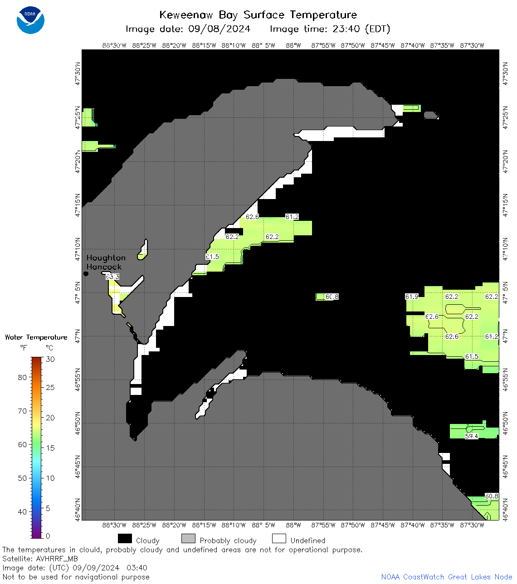Click the 20 tick on the Celsius scale
Viewport: 517px width, 584px height.
pyautogui.click(x=50, y=418)
